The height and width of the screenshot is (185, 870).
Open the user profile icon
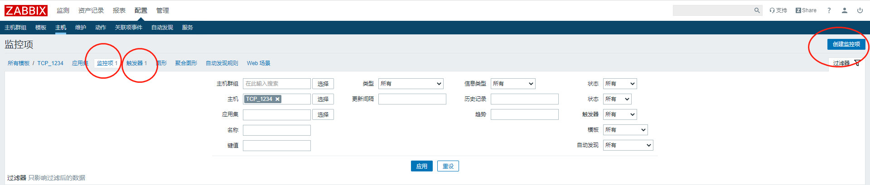(x=845, y=10)
